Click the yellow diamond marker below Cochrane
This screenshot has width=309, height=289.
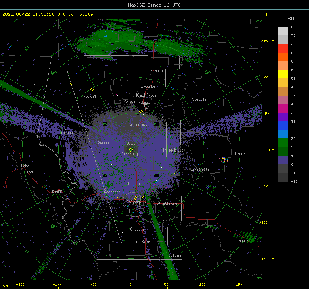click(117, 198)
